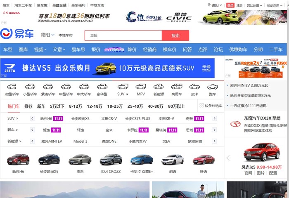The height and width of the screenshot is (198, 289).
Task: Click the 捷达VS5 Jetta banner ad
Action: tap(107, 68)
